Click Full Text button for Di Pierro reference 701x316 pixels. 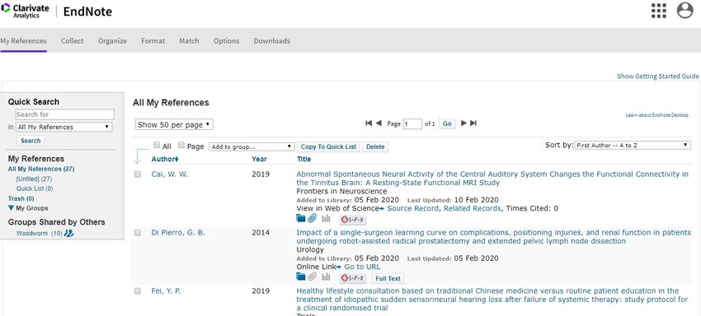pyautogui.click(x=388, y=278)
